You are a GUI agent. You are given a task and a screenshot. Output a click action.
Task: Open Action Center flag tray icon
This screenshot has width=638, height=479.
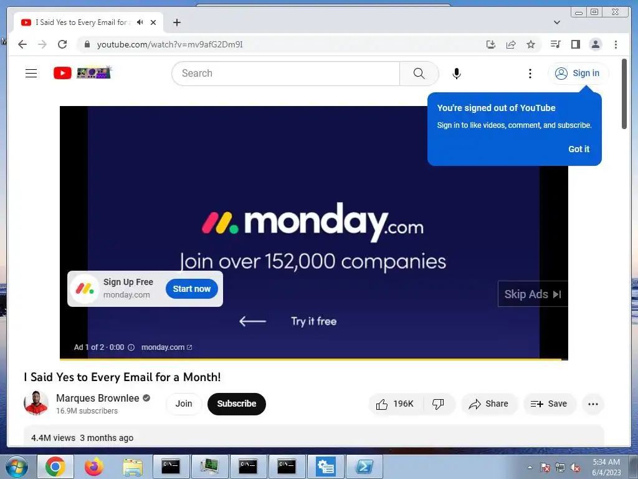pyautogui.click(x=545, y=468)
